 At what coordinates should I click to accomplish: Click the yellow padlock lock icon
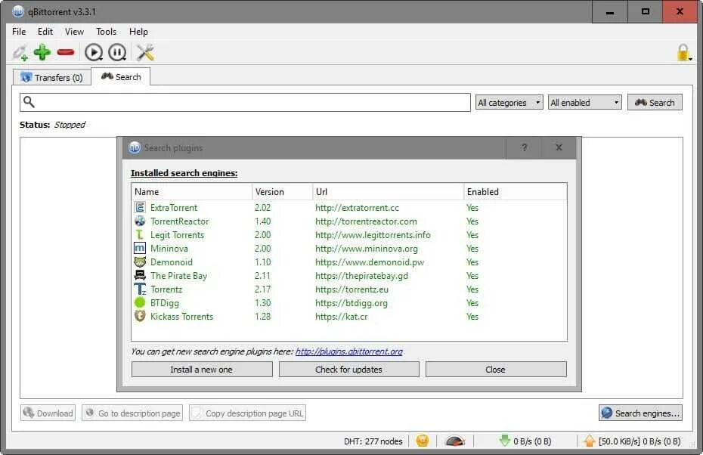coord(683,52)
